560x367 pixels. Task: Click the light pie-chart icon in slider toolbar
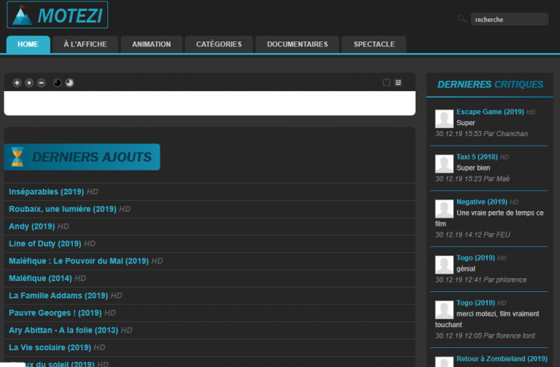69,82
